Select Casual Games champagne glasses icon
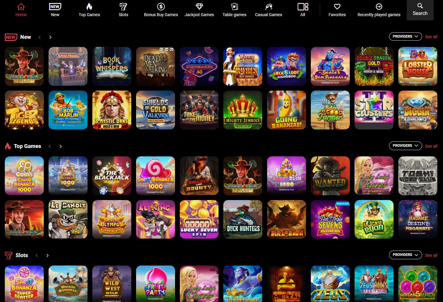Image resolution: width=443 pixels, height=302 pixels. coord(269,7)
